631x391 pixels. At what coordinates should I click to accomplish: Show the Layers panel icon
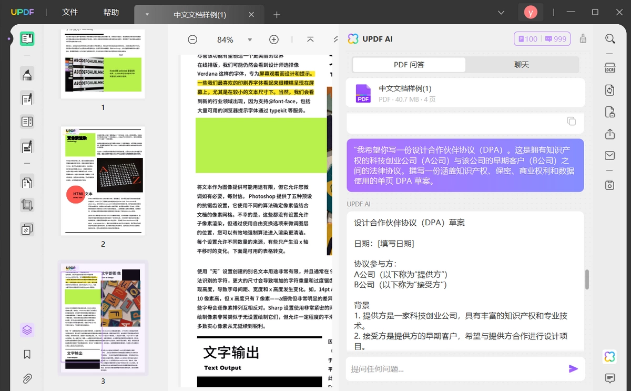pyautogui.click(x=27, y=330)
